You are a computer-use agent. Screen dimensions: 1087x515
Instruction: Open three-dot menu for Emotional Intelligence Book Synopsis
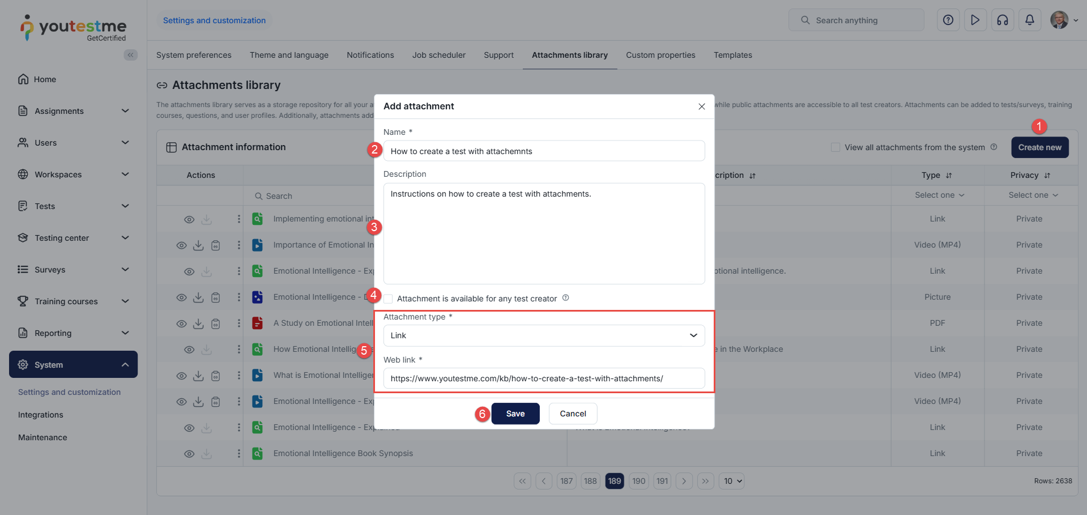point(238,453)
